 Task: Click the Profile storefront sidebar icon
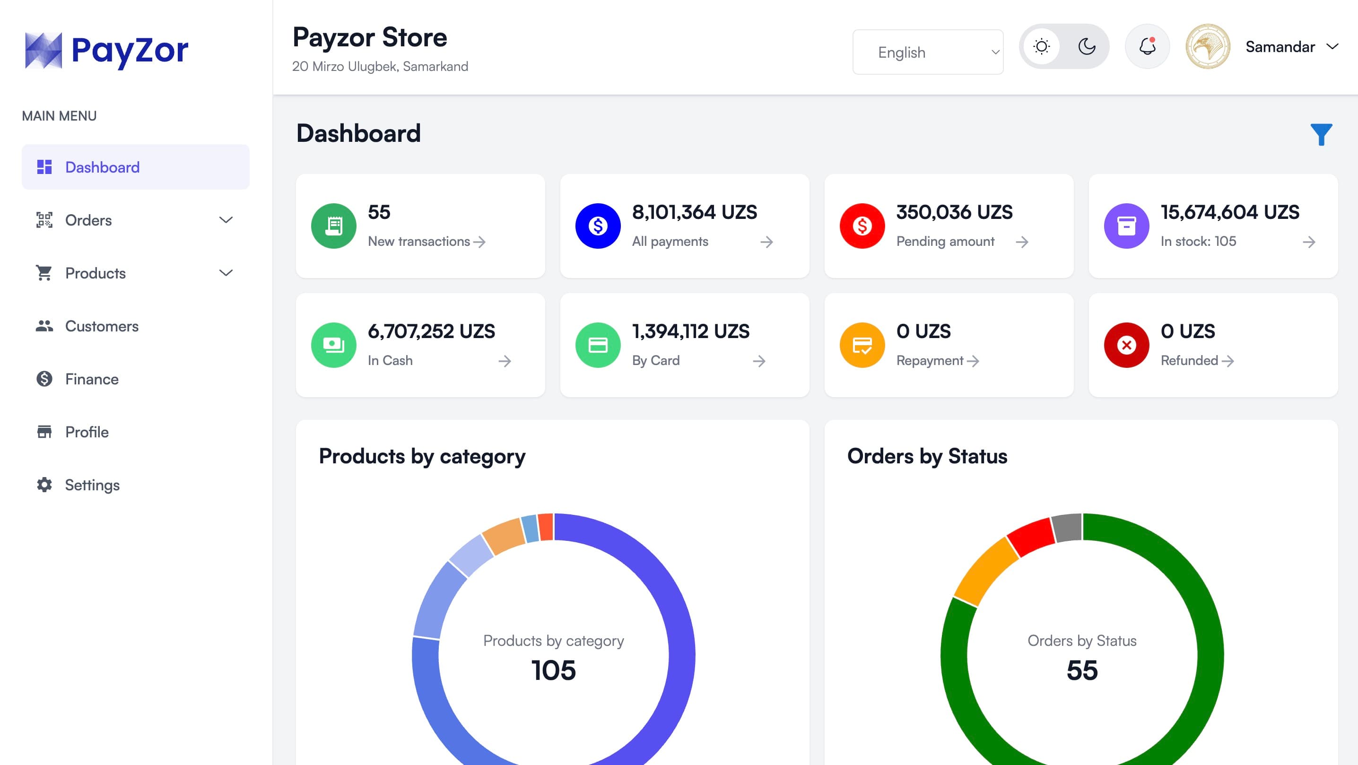tap(44, 432)
